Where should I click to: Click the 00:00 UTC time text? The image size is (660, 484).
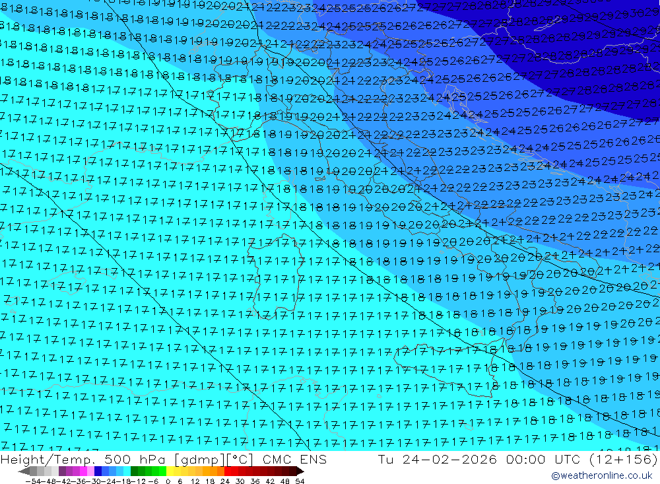pyautogui.click(x=543, y=459)
